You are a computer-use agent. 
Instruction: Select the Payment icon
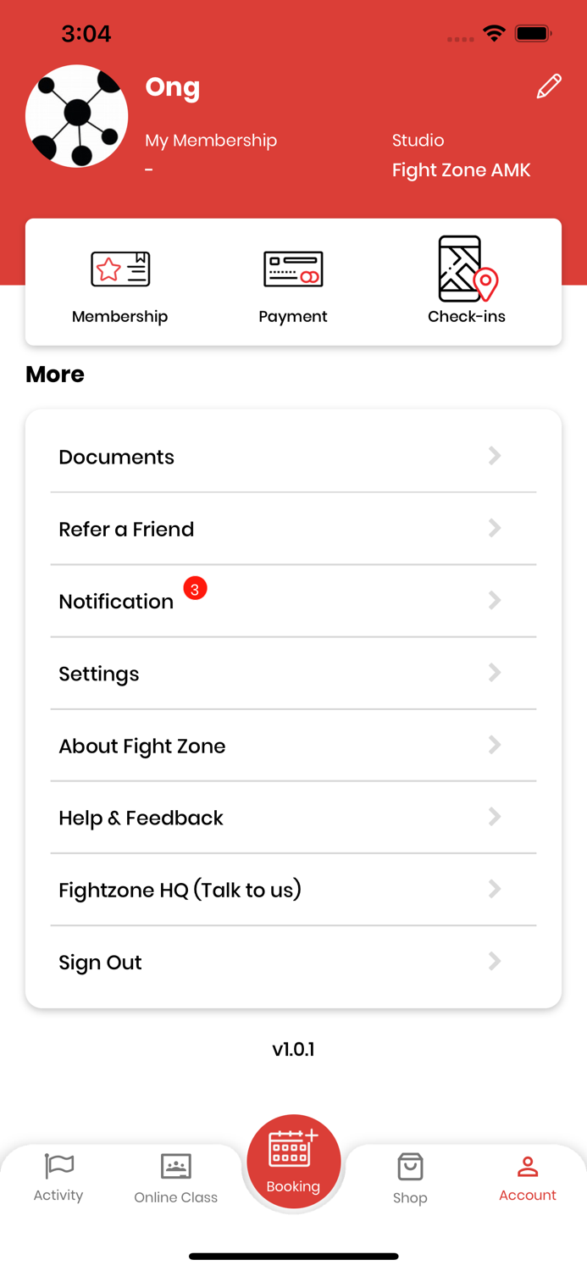click(293, 269)
